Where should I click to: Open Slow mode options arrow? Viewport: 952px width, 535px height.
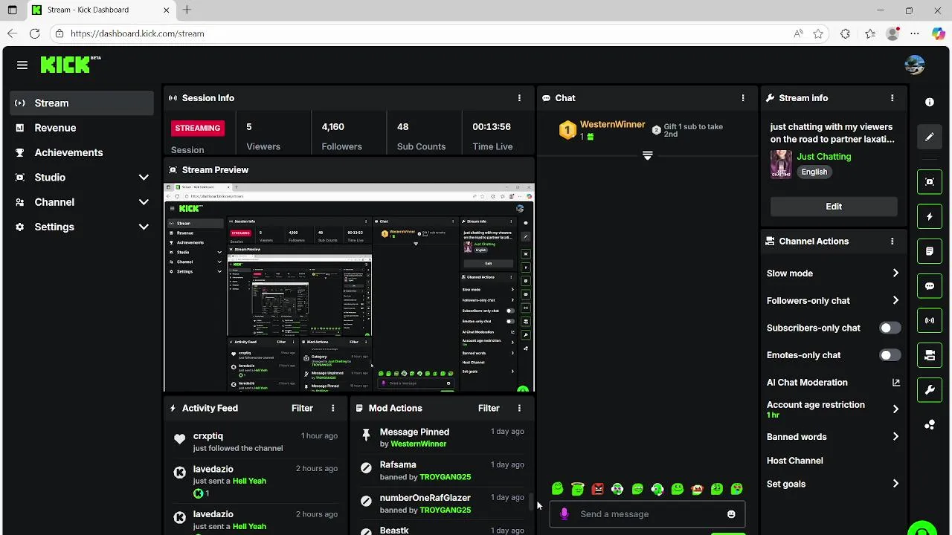(x=895, y=273)
